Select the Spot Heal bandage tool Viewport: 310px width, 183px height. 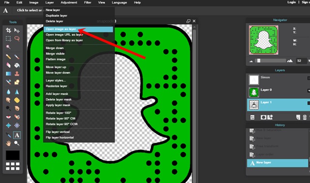[x=17, y=117]
